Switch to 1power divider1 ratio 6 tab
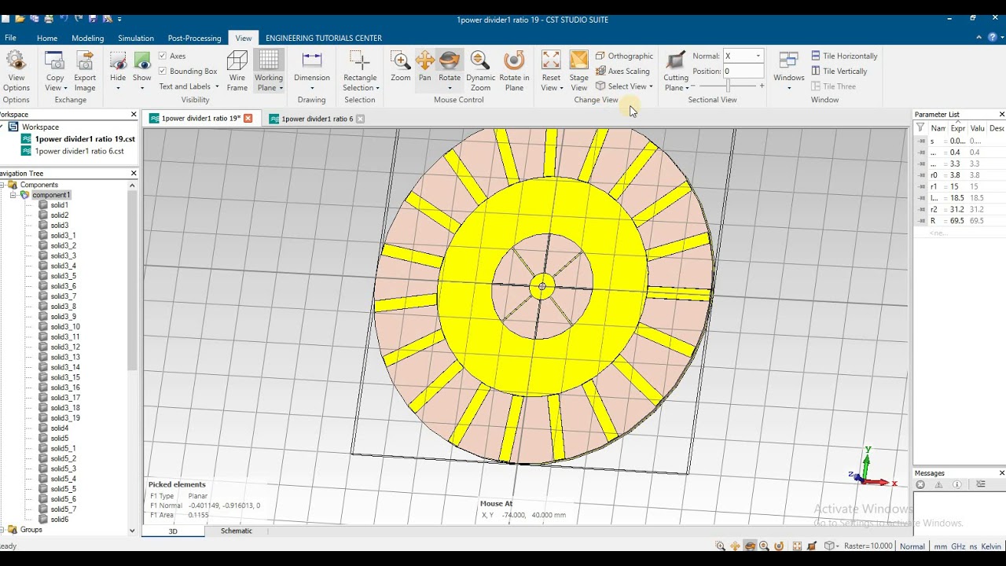The image size is (1006, 566). 317,119
